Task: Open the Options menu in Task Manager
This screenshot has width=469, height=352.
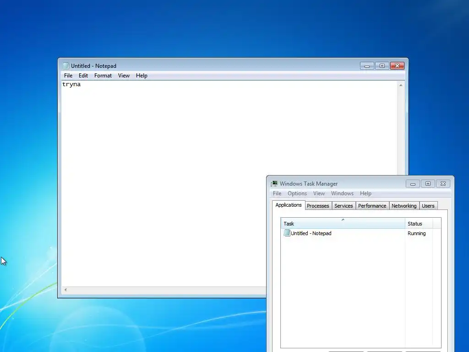Action: pyautogui.click(x=297, y=193)
